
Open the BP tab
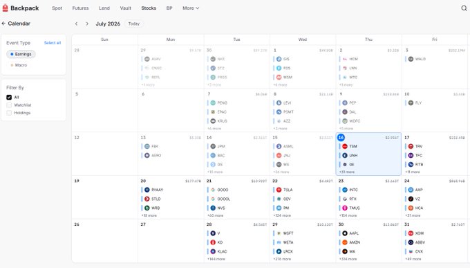169,8
